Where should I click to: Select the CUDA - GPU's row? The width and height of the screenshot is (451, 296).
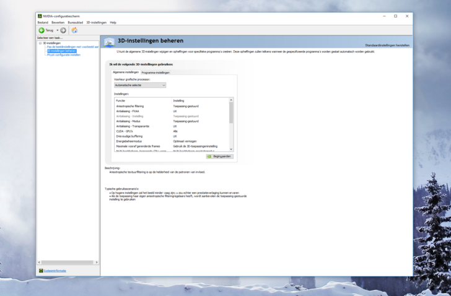(x=172, y=131)
